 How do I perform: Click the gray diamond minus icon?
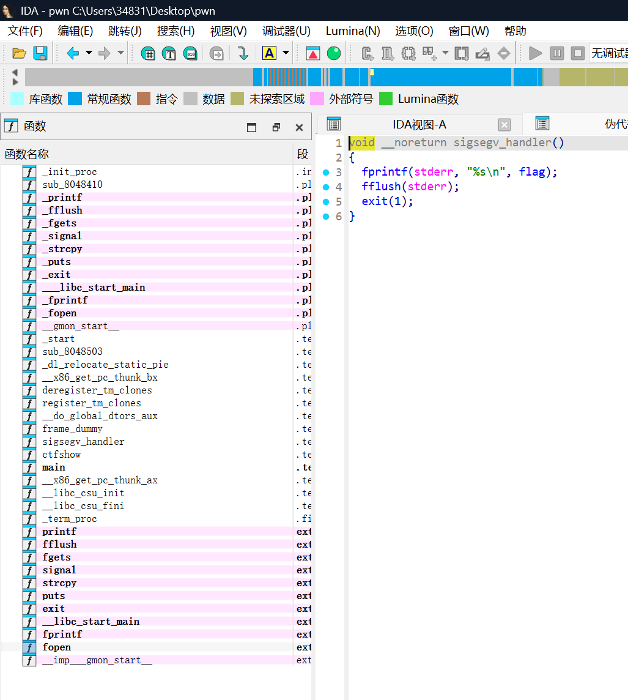click(x=503, y=54)
